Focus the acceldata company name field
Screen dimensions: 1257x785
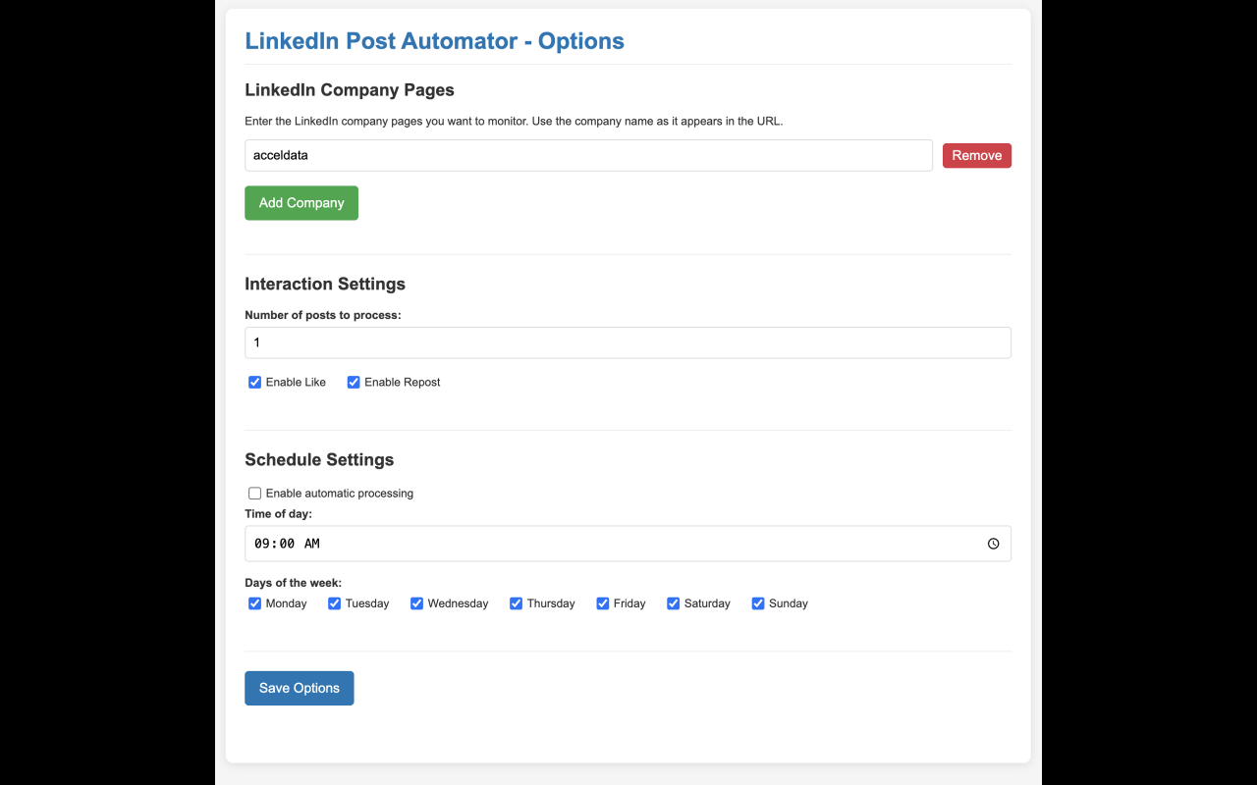coord(587,156)
